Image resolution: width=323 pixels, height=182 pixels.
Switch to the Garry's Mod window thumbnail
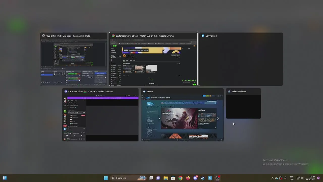241,59
